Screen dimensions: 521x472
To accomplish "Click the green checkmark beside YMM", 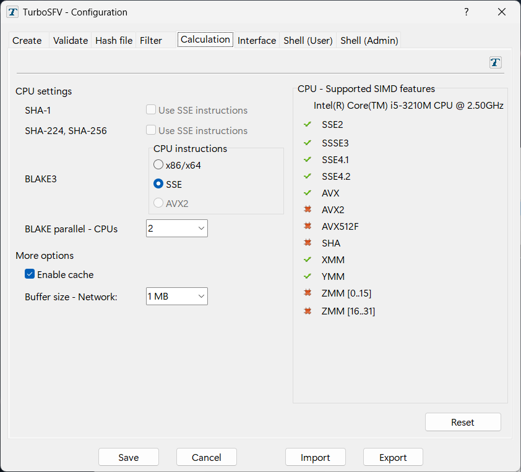I will [308, 277].
